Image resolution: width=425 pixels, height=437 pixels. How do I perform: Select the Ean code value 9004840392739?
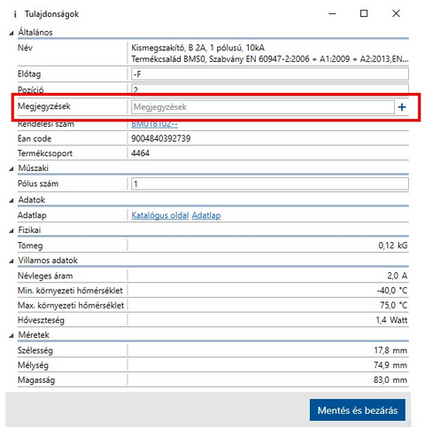pos(161,138)
